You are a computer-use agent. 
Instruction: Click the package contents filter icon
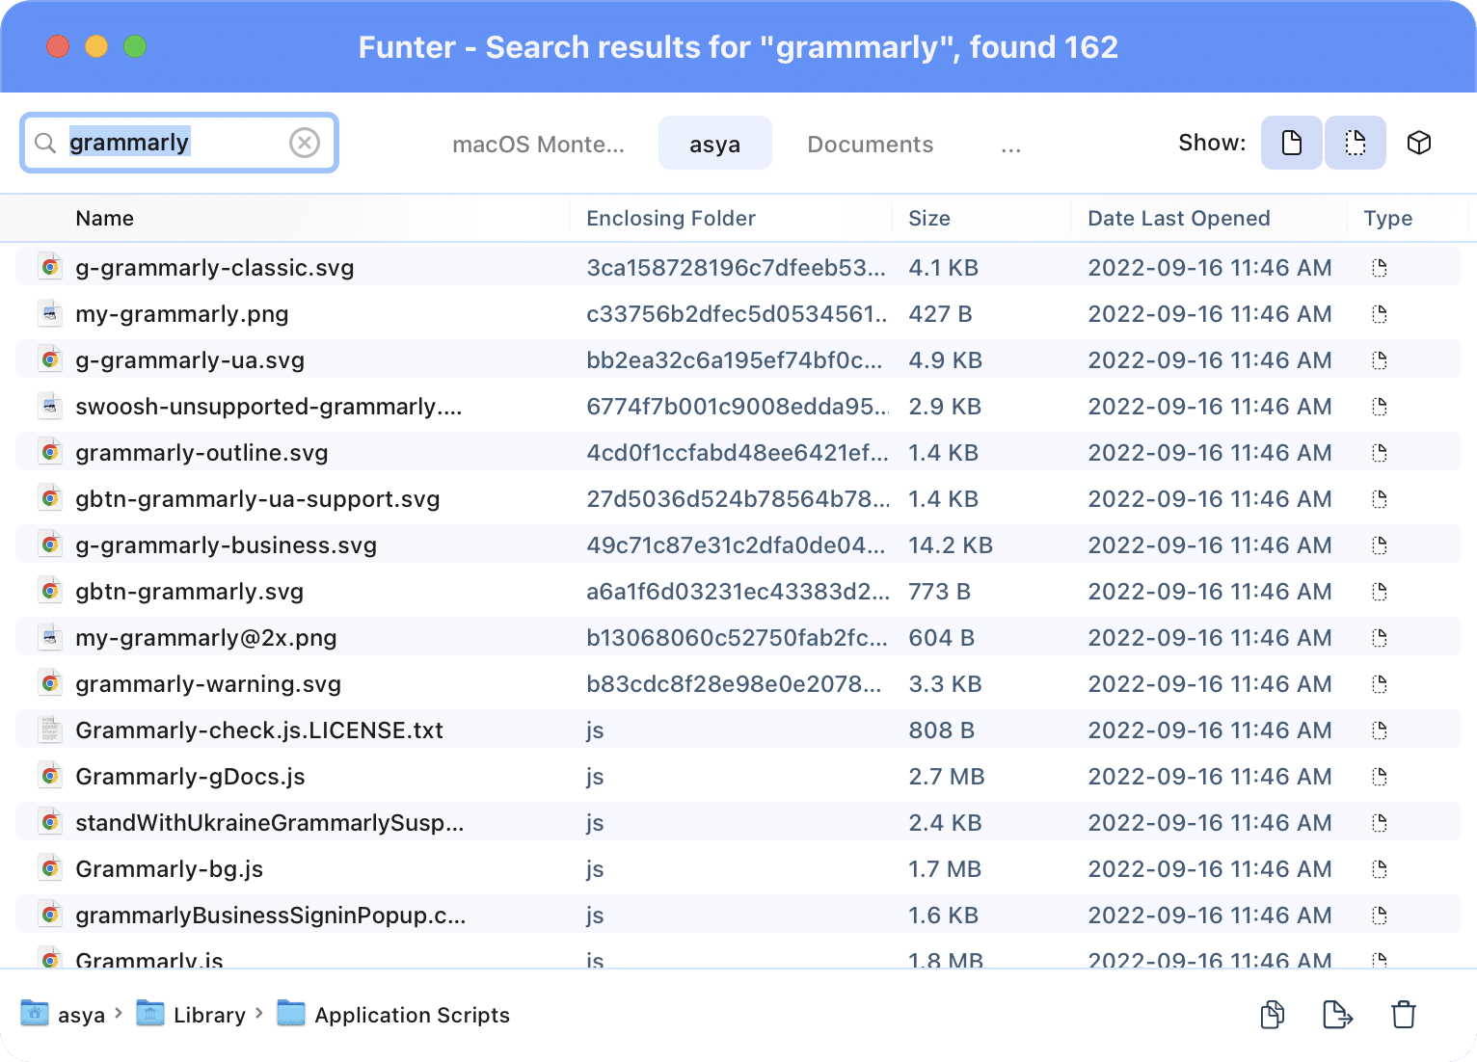click(1419, 143)
